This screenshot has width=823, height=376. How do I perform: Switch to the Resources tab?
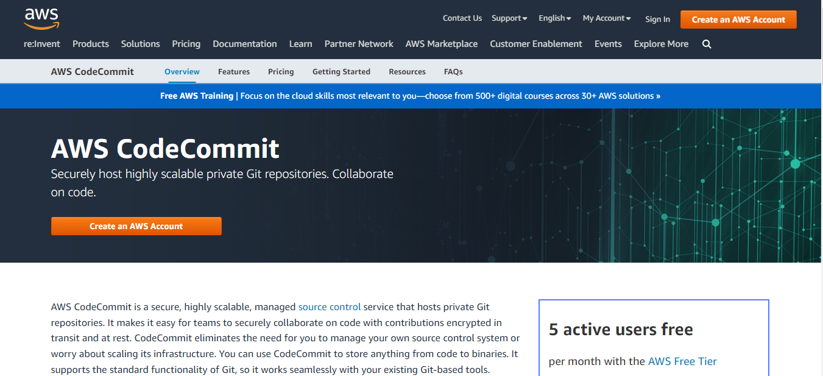click(407, 71)
